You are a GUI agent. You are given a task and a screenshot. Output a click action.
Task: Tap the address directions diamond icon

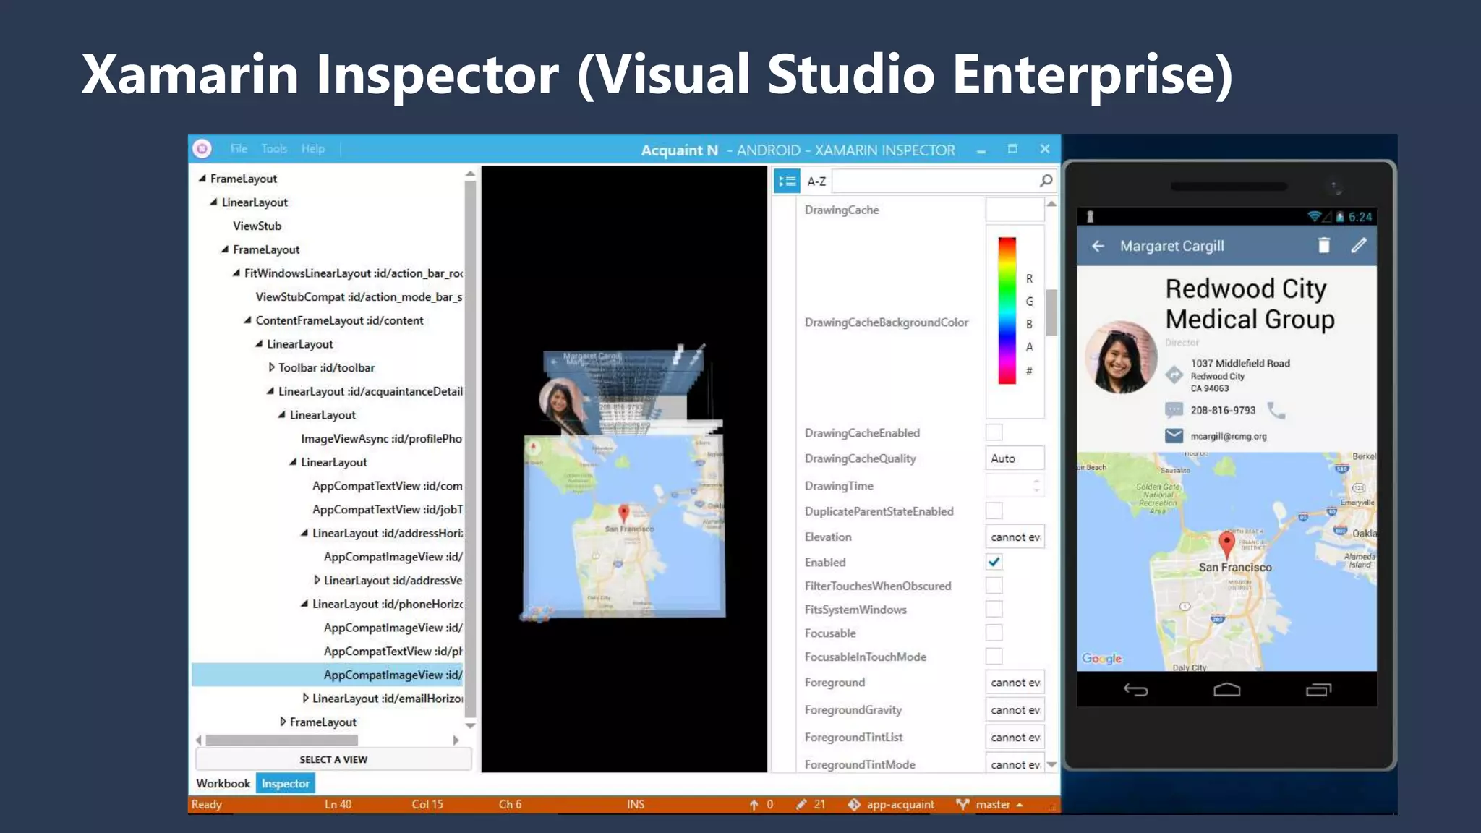coord(1174,375)
